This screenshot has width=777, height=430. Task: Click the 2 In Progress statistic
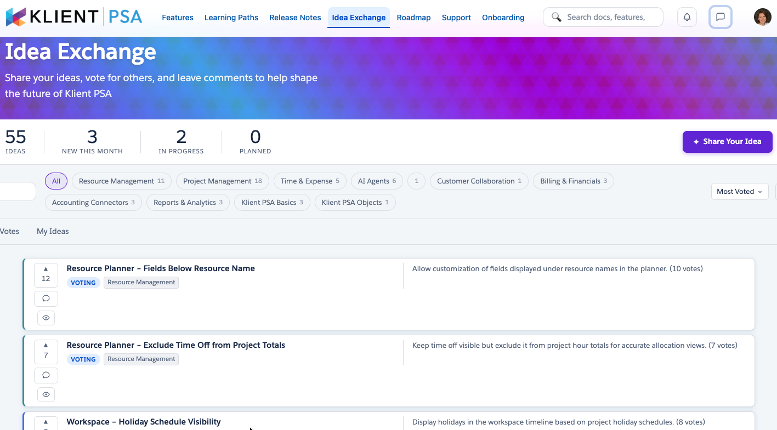[181, 142]
